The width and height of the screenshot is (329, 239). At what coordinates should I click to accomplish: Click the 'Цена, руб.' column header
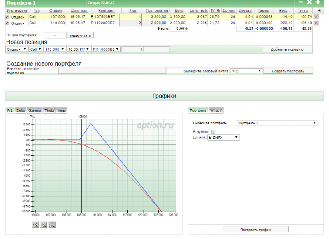[x=199, y=11]
